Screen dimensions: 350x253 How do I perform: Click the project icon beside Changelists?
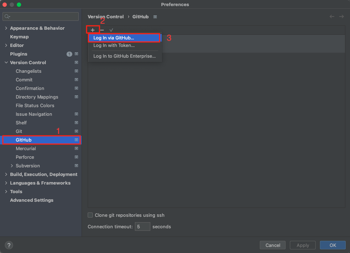[76, 71]
